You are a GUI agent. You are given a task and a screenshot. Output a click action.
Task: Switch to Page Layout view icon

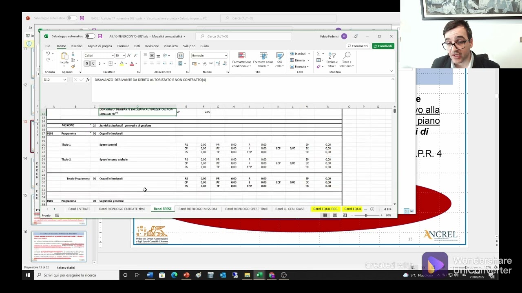click(335, 215)
